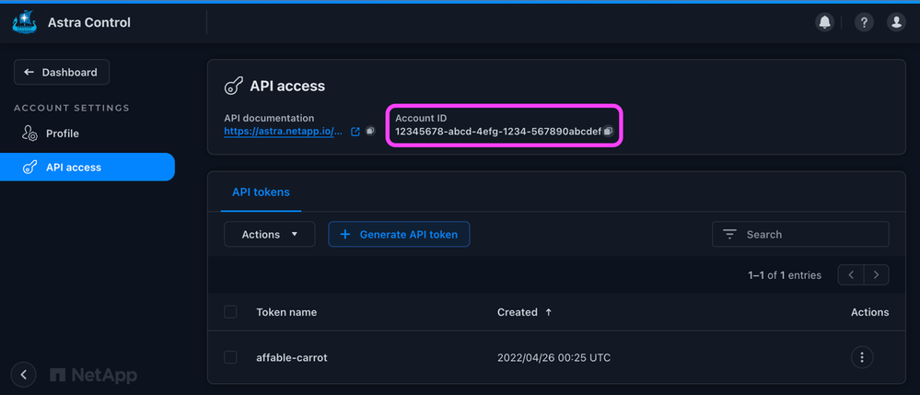This screenshot has width=920, height=395.
Task: Toggle the select-all tokens checkbox
Action: click(x=230, y=312)
